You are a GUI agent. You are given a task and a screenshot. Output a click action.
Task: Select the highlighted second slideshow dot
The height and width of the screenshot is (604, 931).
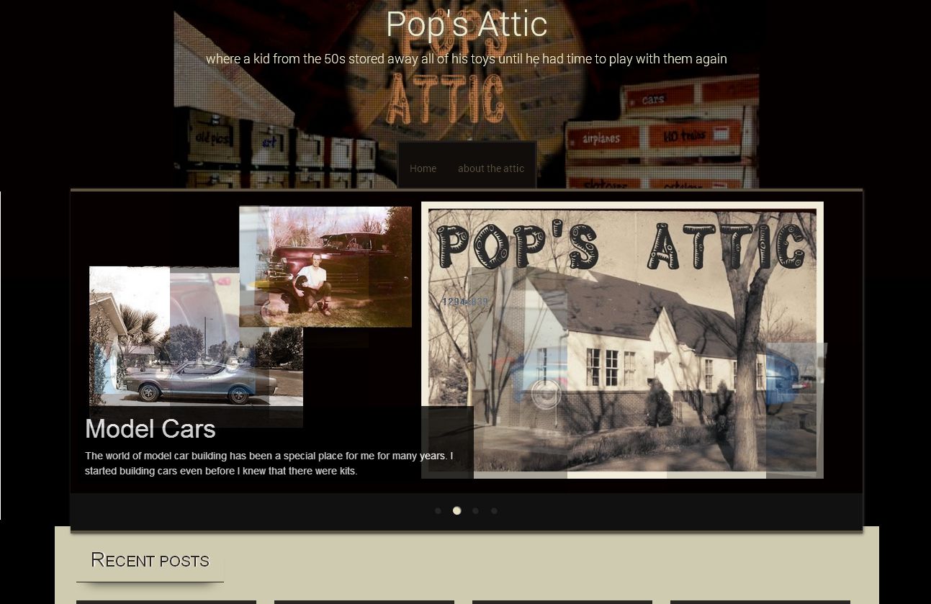(456, 511)
